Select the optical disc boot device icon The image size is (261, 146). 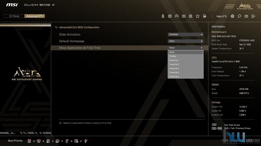pos(39,141)
